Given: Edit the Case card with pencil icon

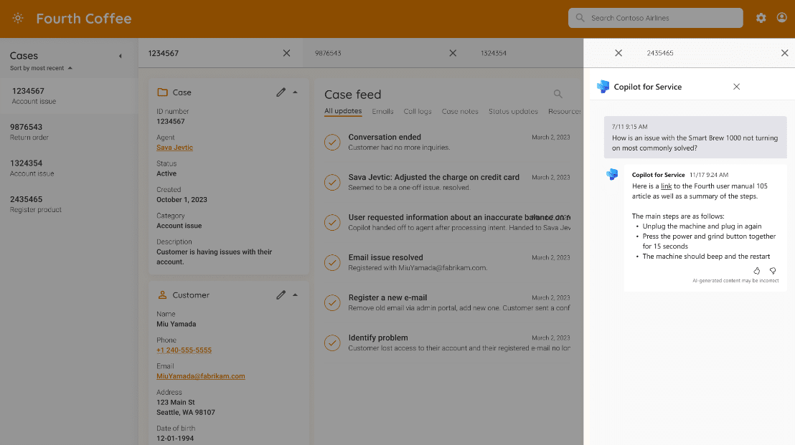Looking at the screenshot, I should (281, 92).
